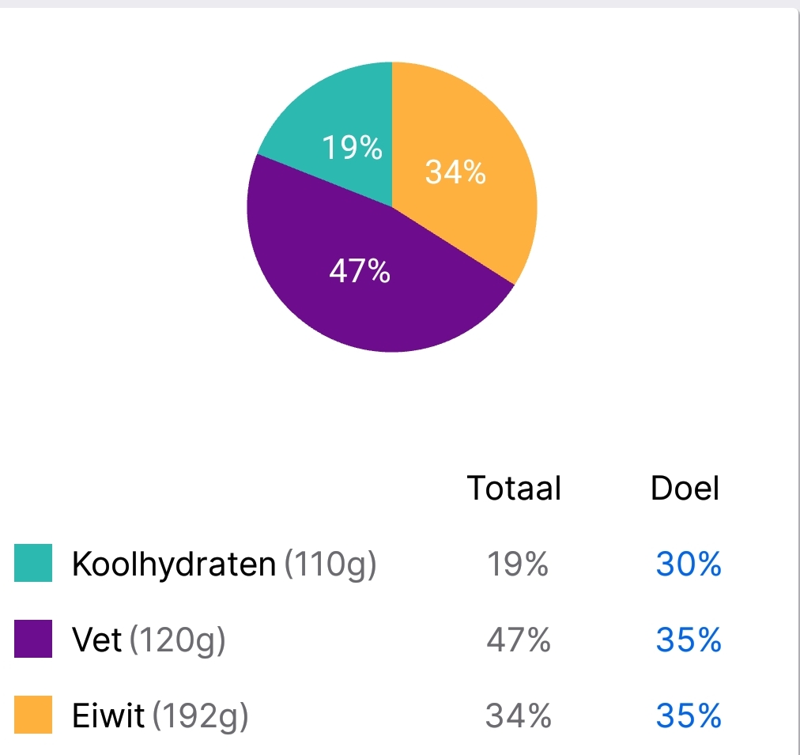The width and height of the screenshot is (800, 755).
Task: Click the Totaal column header
Action: (514, 488)
